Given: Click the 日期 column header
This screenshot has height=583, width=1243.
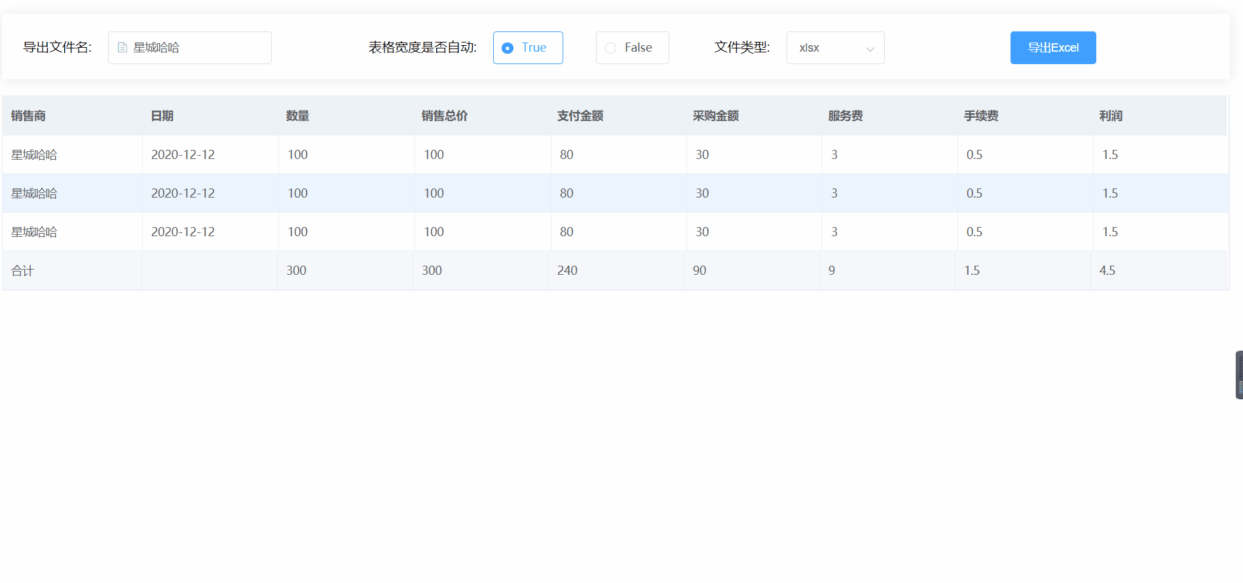Looking at the screenshot, I should pyautogui.click(x=162, y=116).
